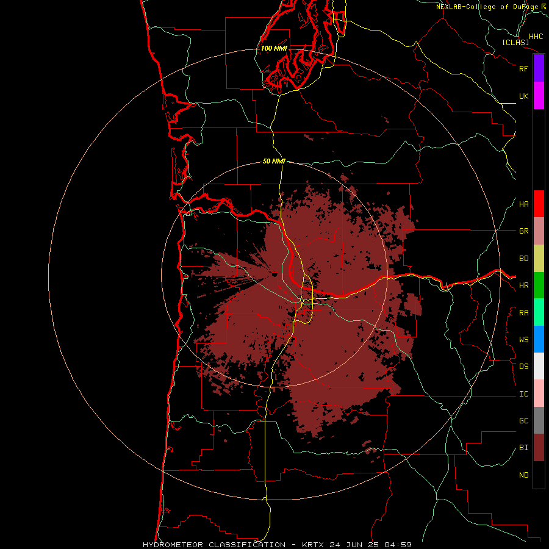
Task: Click the BD yellow legend swatch
Action: click(x=539, y=259)
